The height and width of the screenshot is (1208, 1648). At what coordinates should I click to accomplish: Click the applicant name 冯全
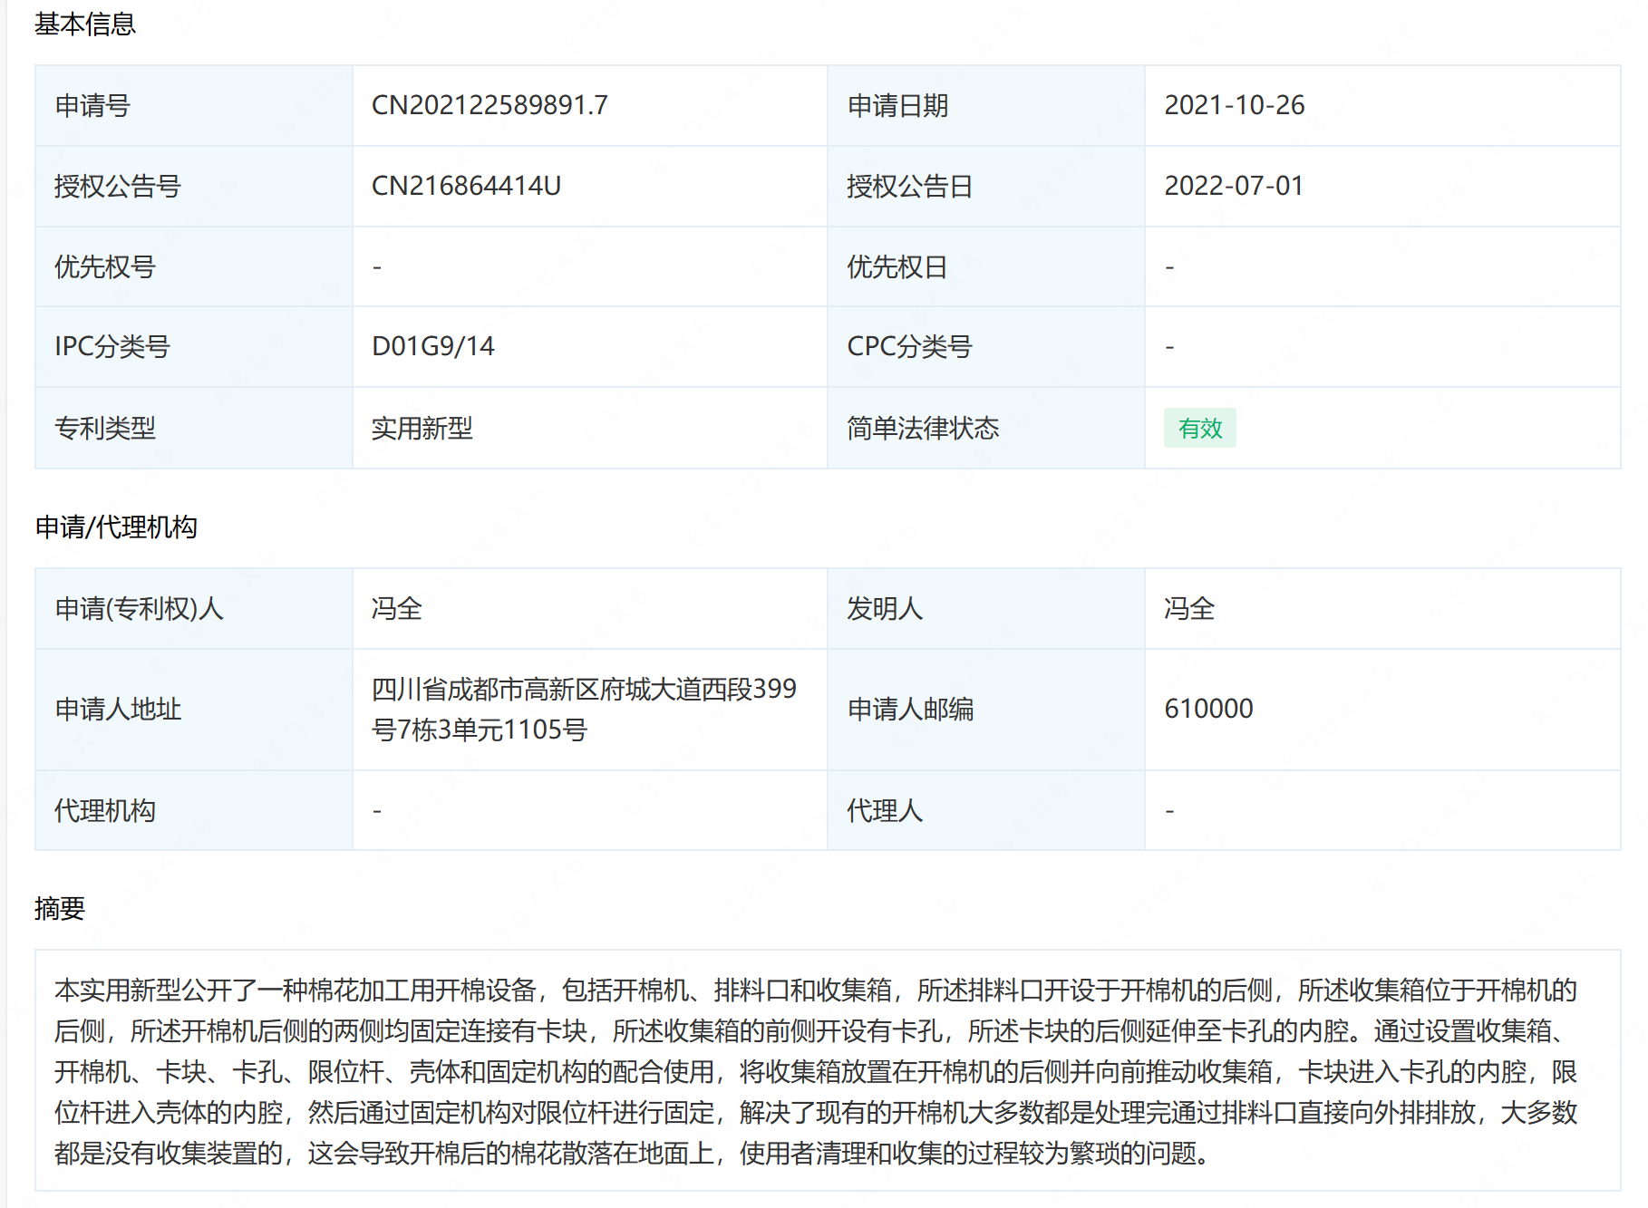click(x=397, y=608)
